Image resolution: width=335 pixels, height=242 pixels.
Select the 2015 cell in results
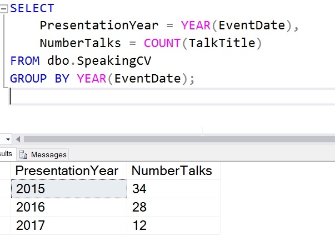(70, 189)
